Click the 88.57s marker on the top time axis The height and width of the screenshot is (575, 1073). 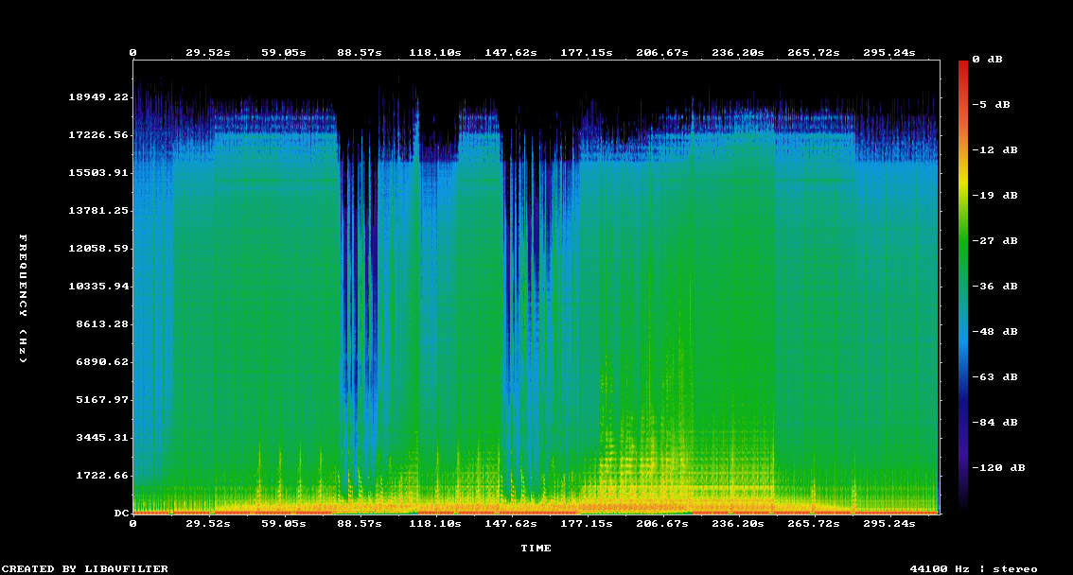coord(359,53)
